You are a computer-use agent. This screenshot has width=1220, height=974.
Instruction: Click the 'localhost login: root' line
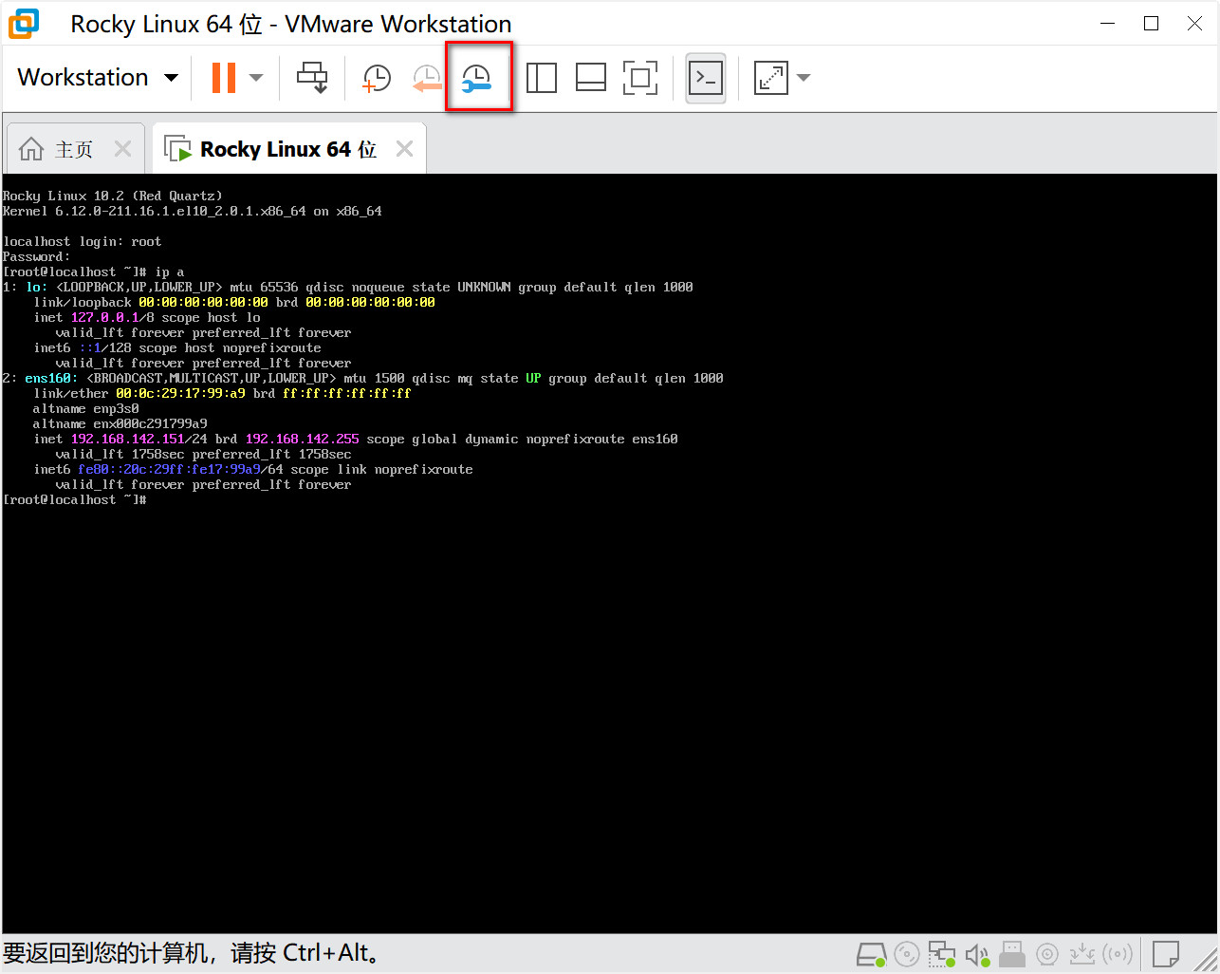(x=82, y=241)
